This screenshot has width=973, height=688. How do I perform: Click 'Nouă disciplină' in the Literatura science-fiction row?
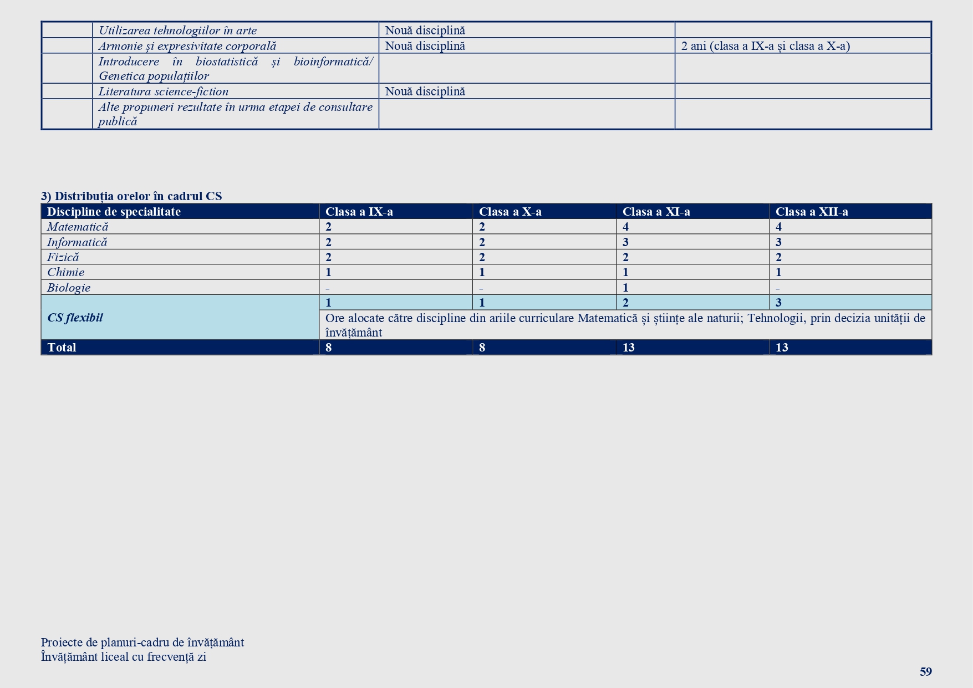[425, 91]
